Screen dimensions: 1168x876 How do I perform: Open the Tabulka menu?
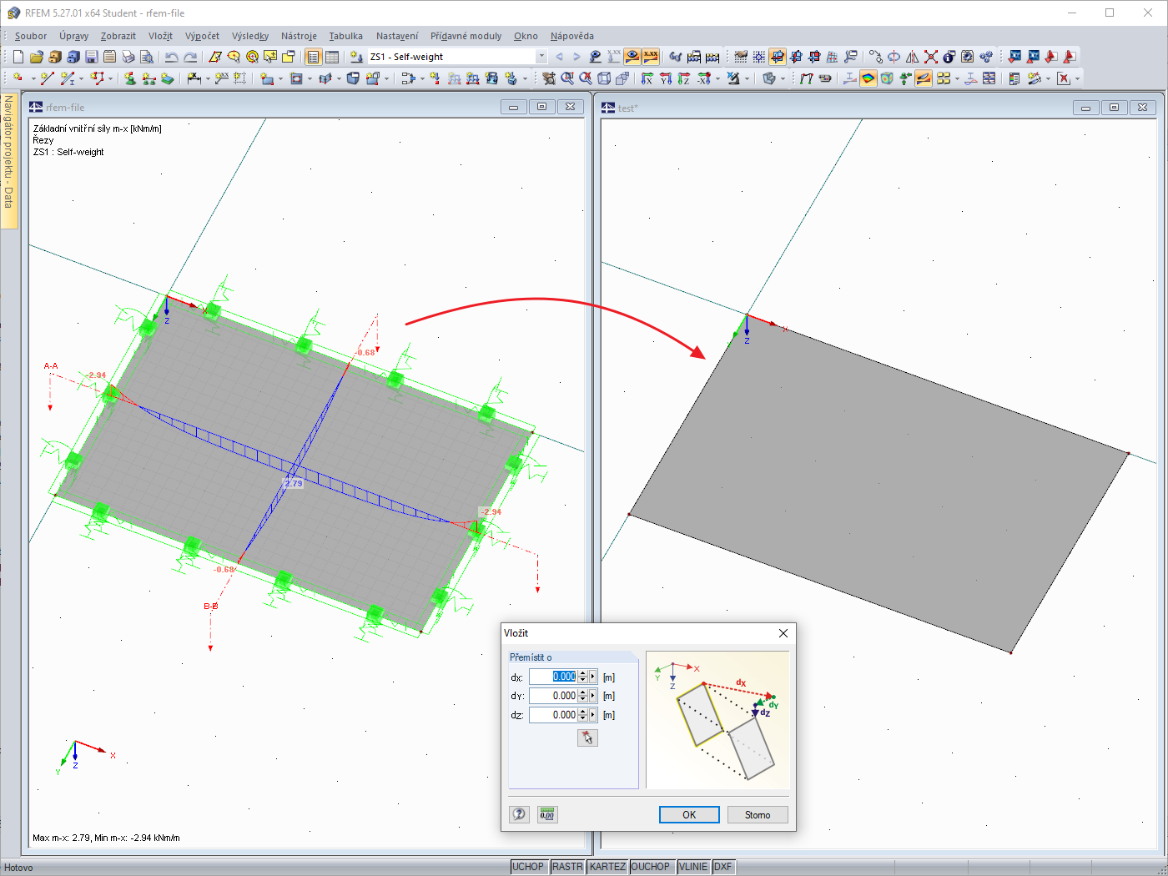pyautogui.click(x=345, y=36)
